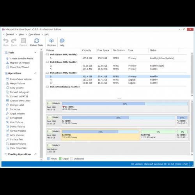This screenshot has height=195, width=195.
Task: Click E: partition usage bar at 73%
Action: tap(100, 132)
